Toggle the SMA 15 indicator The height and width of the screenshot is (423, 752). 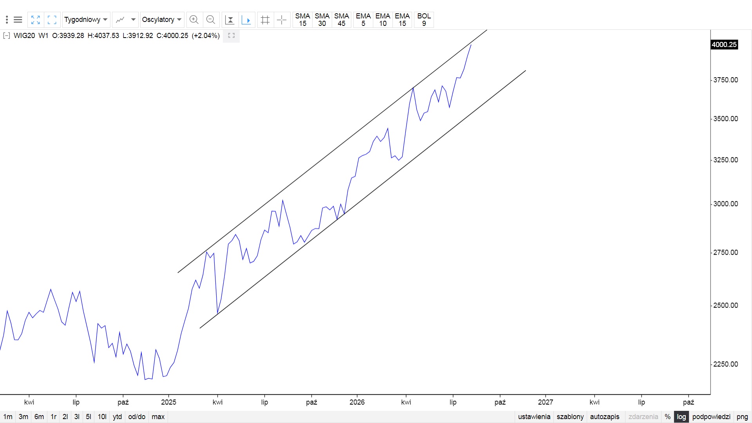[x=303, y=20]
